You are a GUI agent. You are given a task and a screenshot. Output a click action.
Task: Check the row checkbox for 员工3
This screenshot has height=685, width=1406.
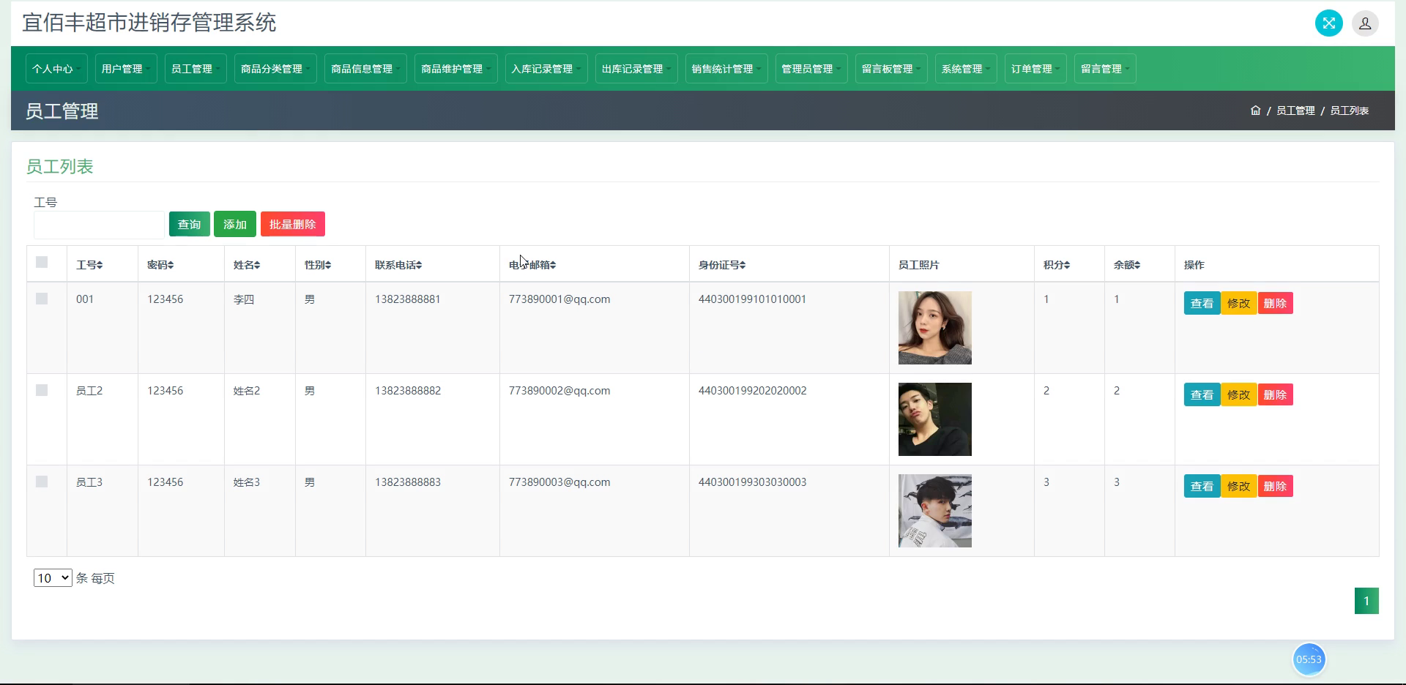(42, 482)
